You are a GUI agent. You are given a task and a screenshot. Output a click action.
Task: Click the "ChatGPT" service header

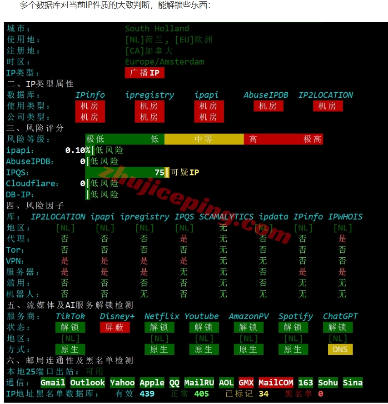click(340, 316)
